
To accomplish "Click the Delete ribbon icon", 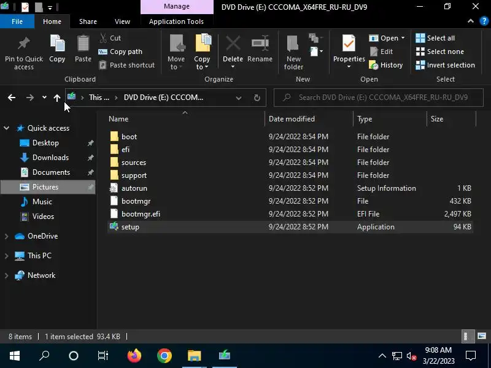I will [233, 43].
